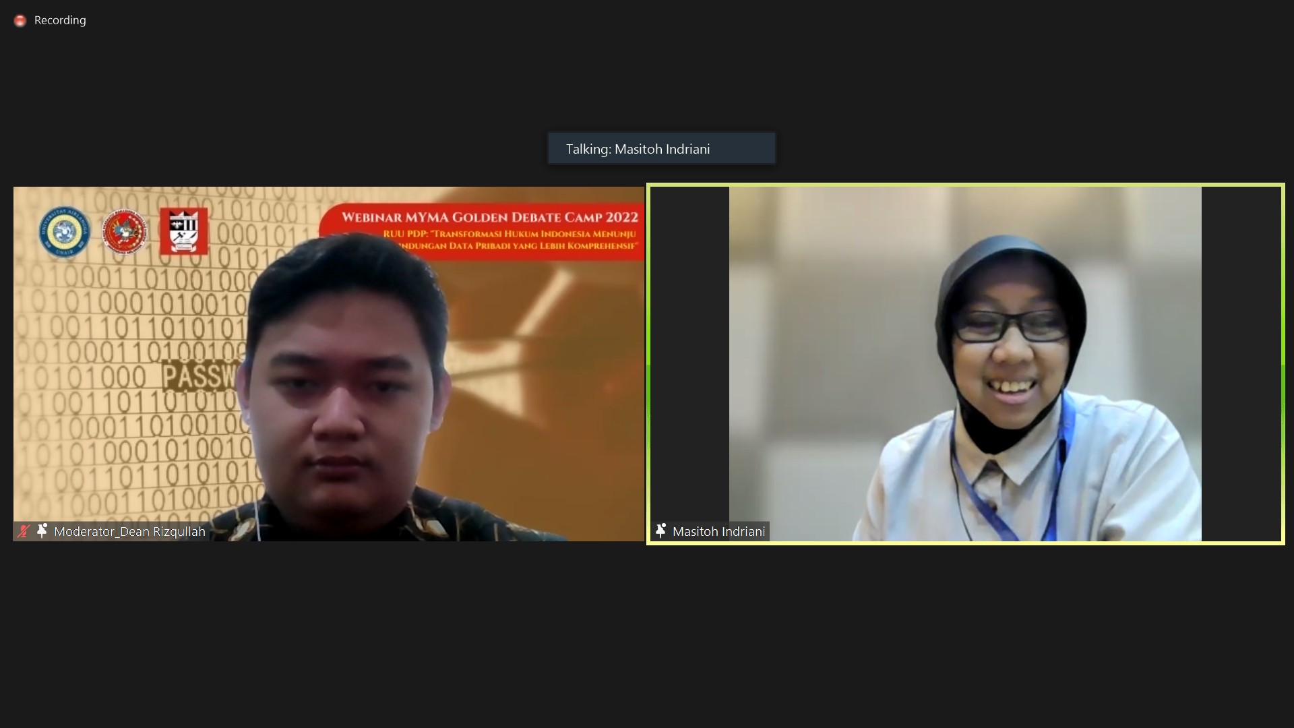1294x728 pixels.
Task: Click the red circular emblem logo
Action: pos(125,232)
